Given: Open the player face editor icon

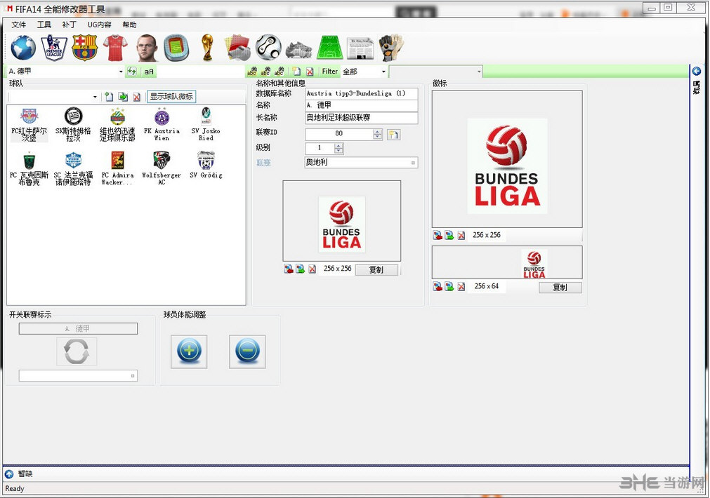Looking at the screenshot, I should click(x=146, y=48).
